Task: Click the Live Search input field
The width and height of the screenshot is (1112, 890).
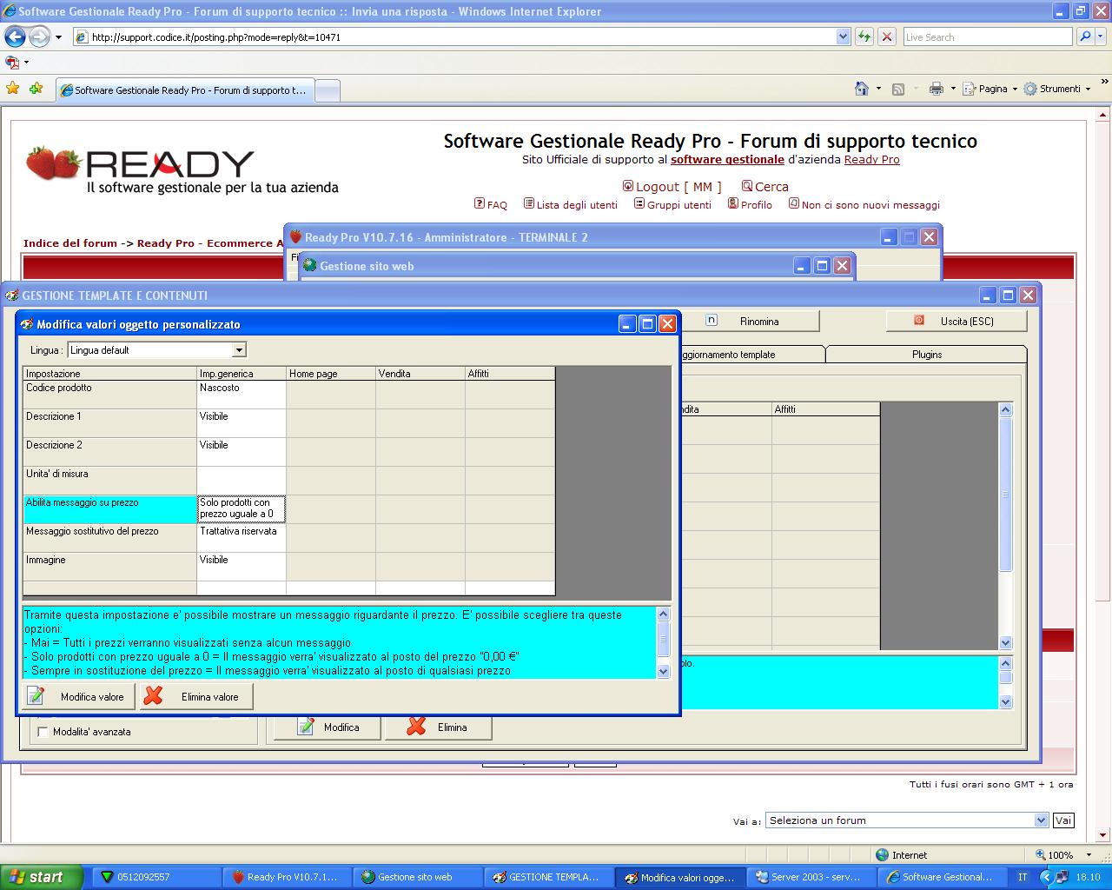Action: pyautogui.click(x=988, y=37)
